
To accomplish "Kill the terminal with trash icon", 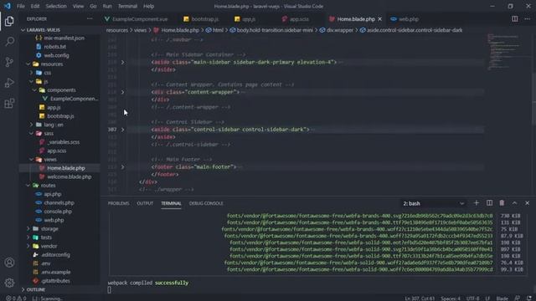I will 502,203.
